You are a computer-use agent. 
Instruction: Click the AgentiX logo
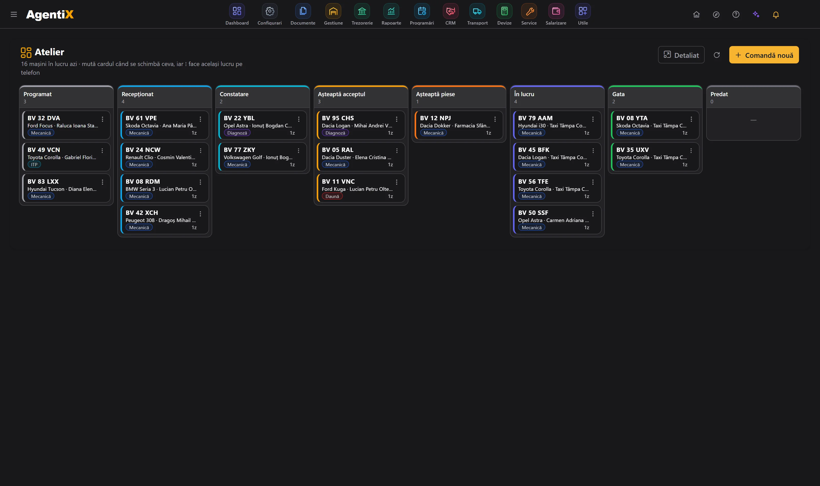(x=50, y=14)
